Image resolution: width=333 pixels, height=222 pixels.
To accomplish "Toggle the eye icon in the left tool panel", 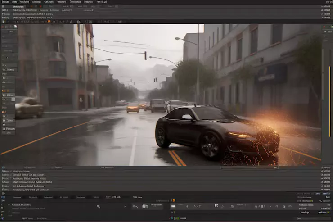I will 4,78.
